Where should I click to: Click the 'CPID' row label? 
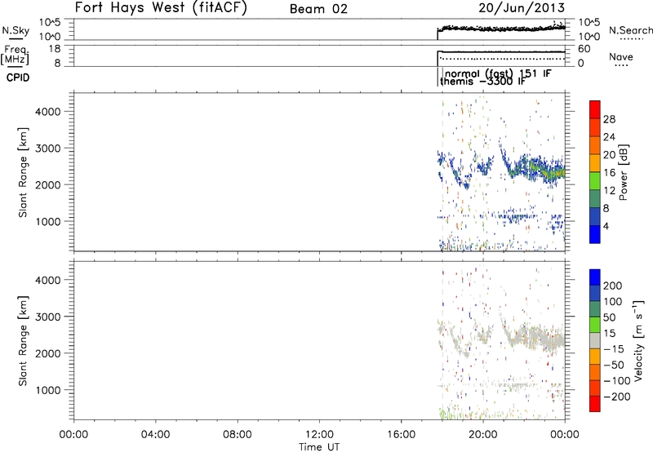[18, 78]
